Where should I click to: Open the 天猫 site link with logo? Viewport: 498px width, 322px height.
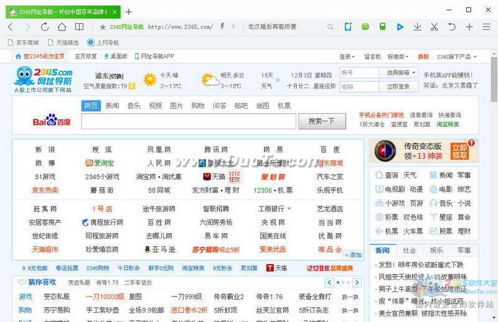coord(214,177)
